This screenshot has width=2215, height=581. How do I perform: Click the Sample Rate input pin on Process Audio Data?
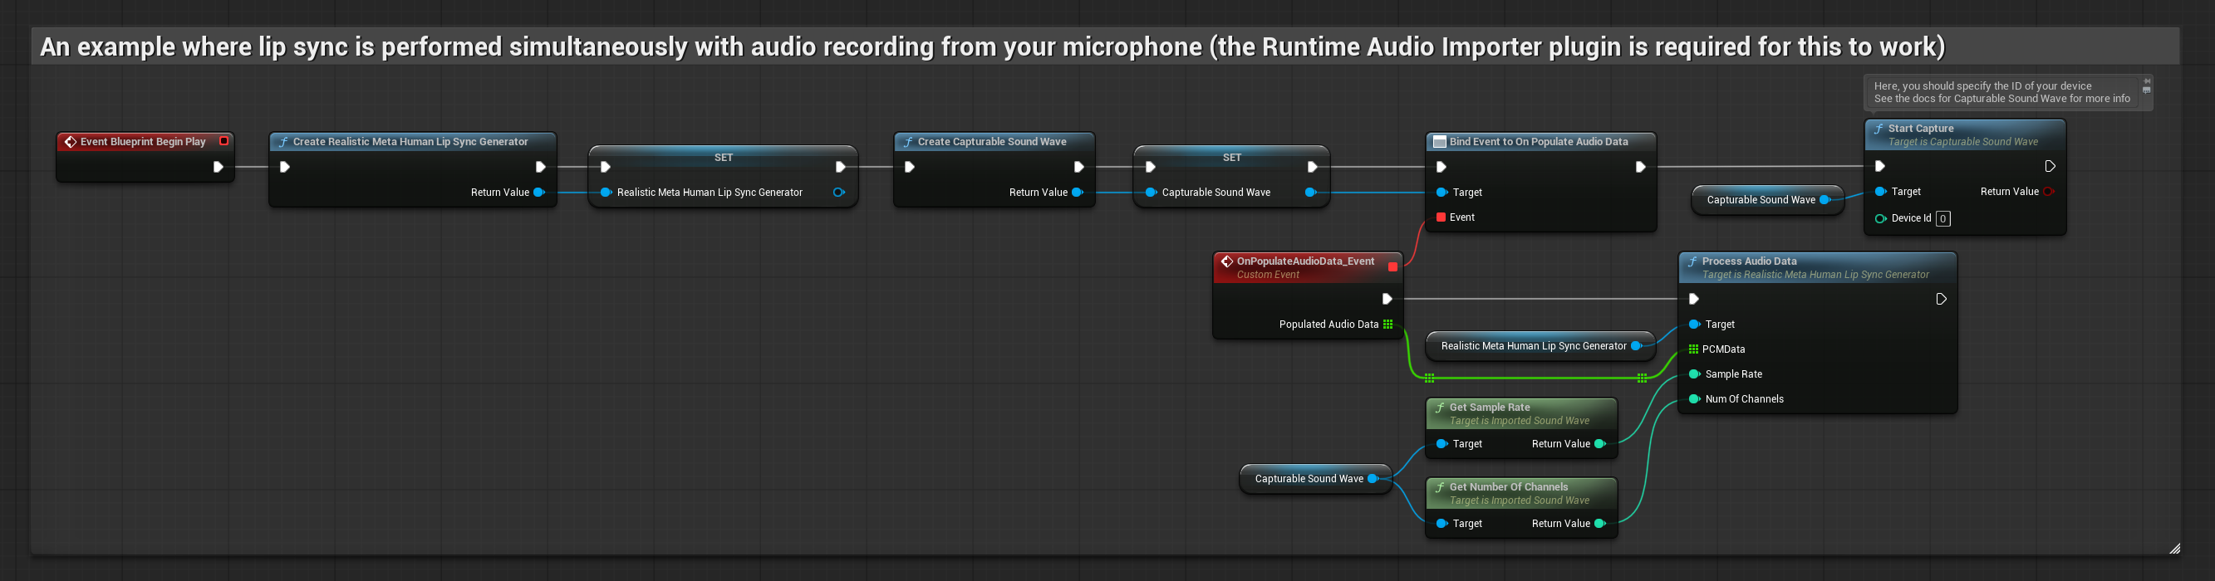(x=1694, y=373)
